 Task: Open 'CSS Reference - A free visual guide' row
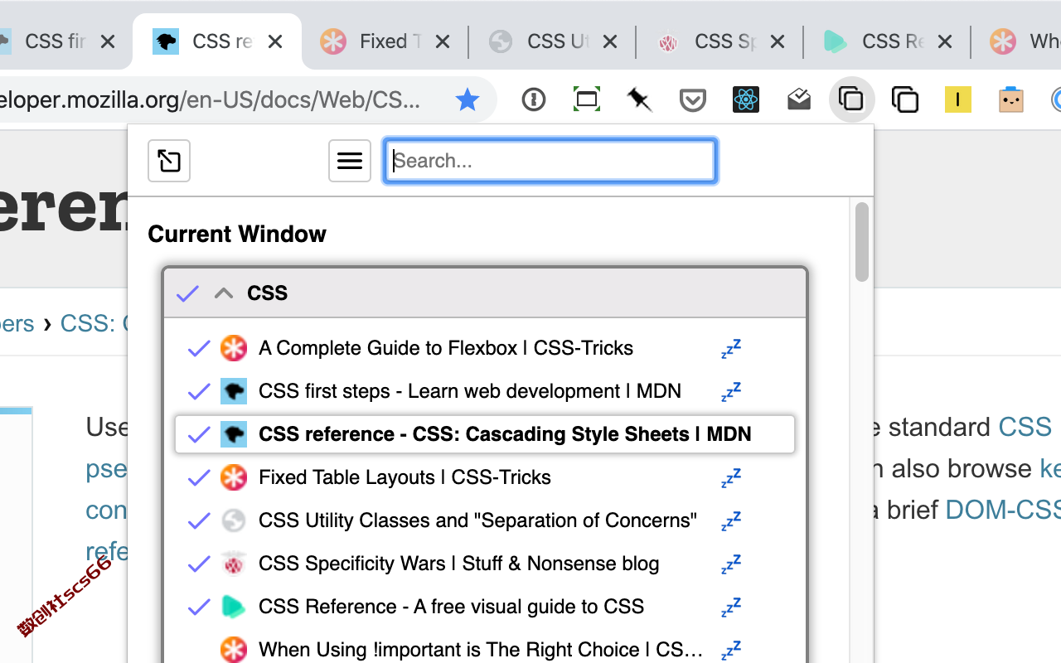pyautogui.click(x=451, y=607)
